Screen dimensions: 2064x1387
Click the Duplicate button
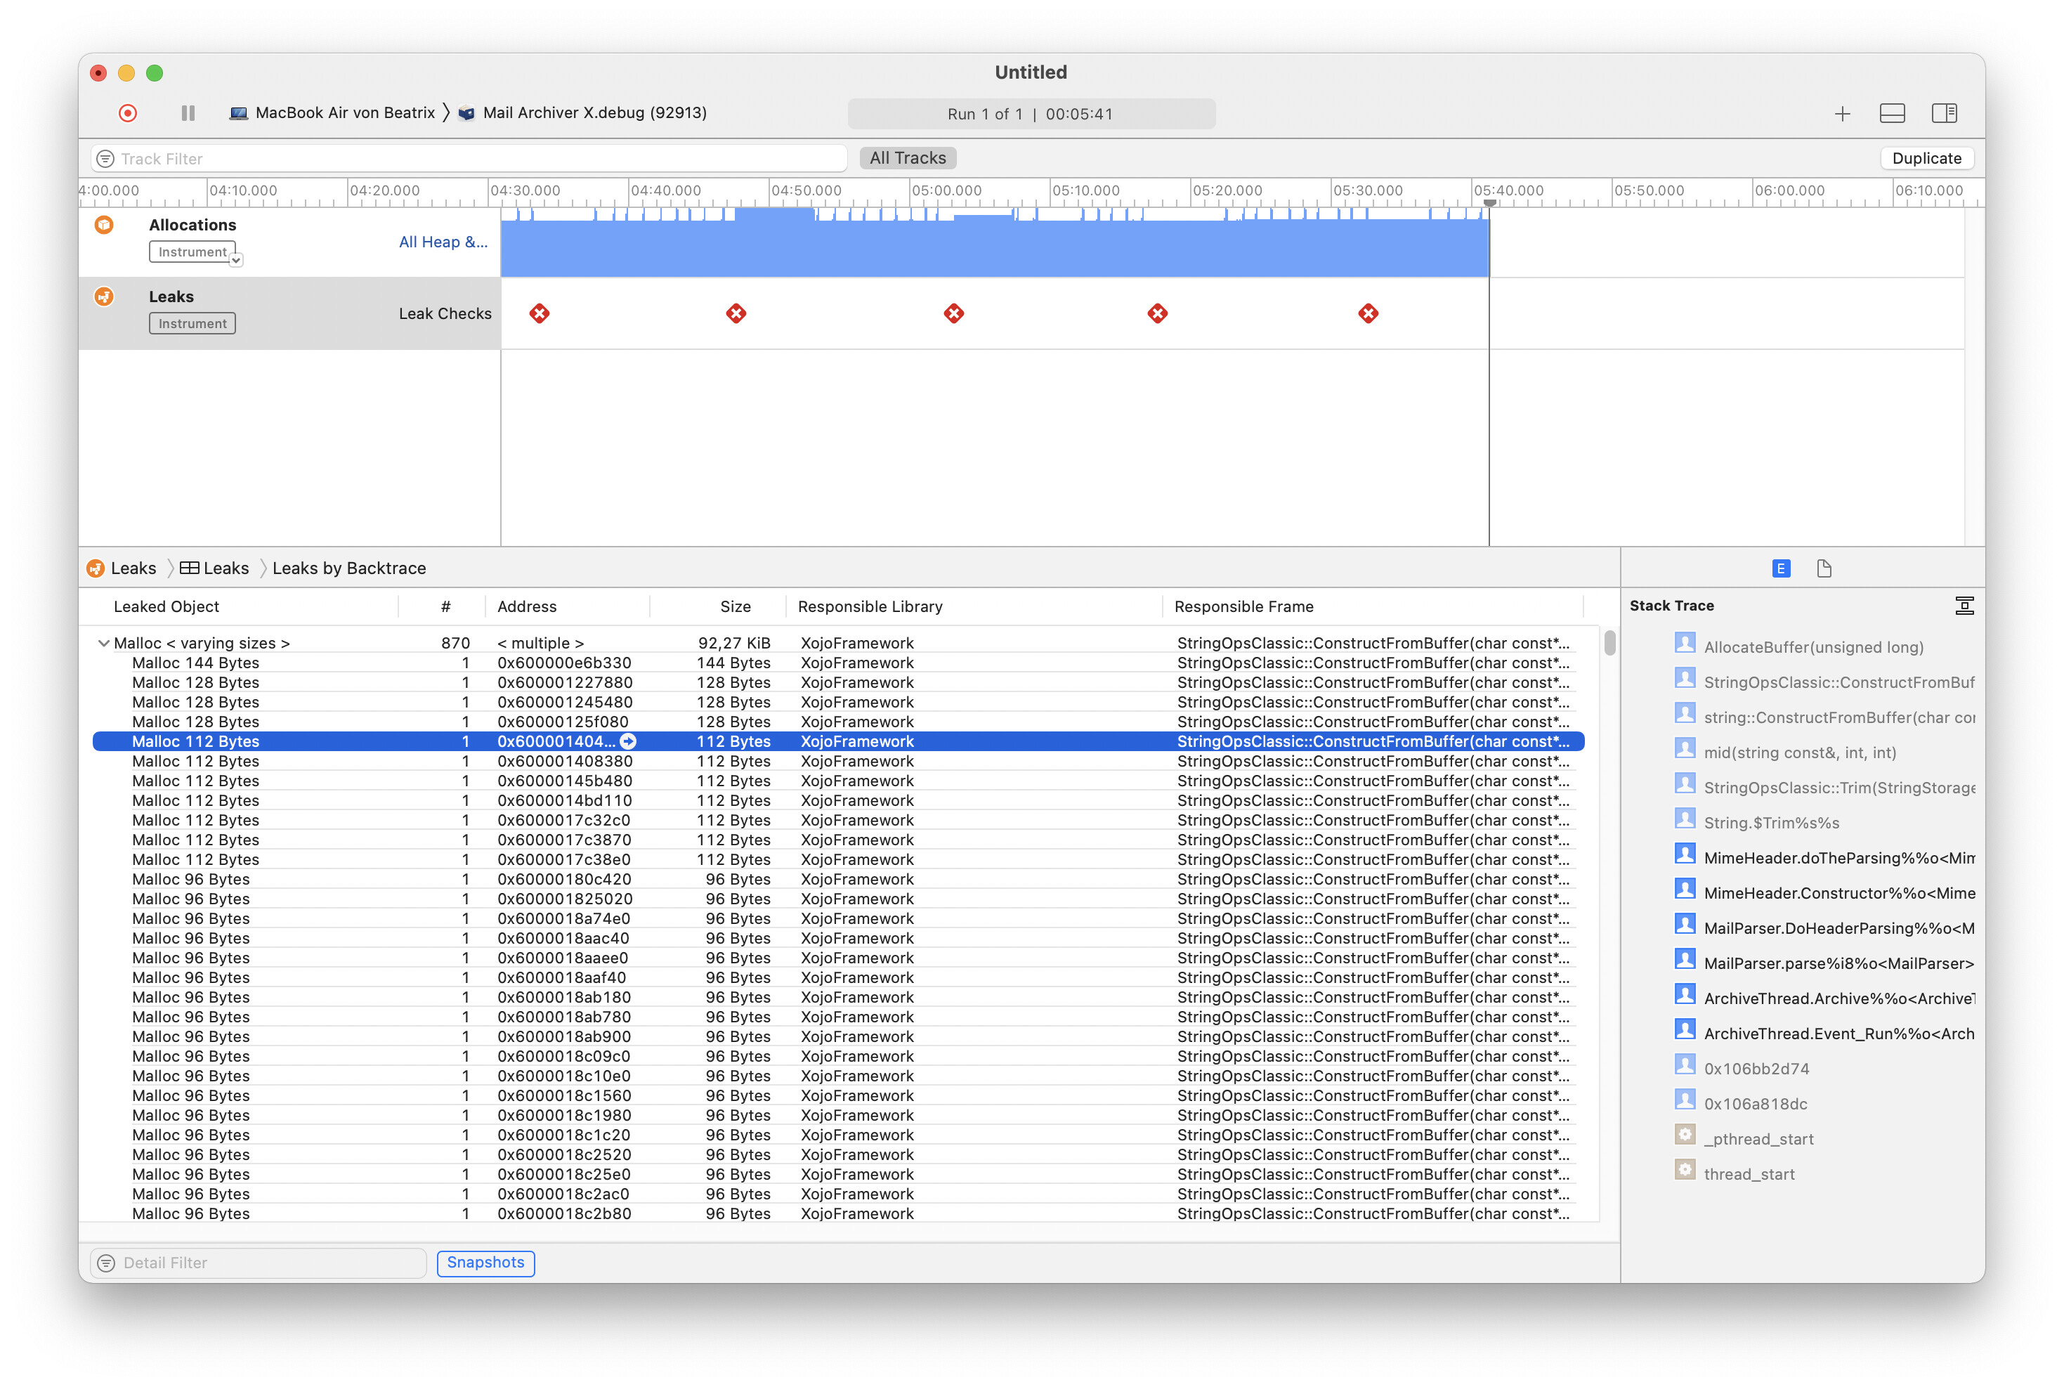[1926, 158]
